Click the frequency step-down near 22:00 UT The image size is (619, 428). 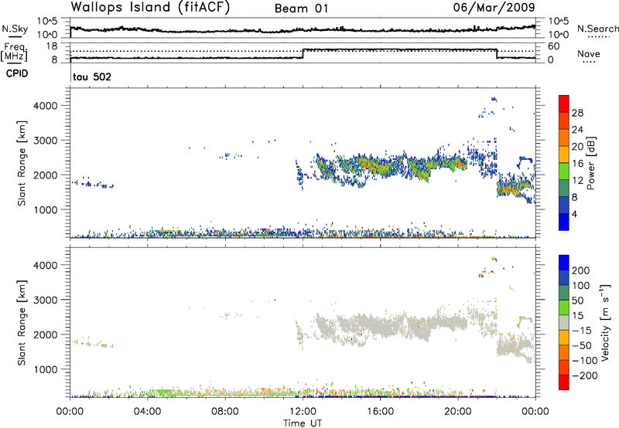(x=497, y=53)
